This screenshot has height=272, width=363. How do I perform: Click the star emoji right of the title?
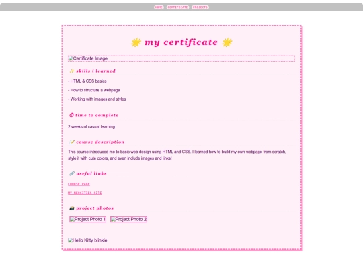[227, 42]
